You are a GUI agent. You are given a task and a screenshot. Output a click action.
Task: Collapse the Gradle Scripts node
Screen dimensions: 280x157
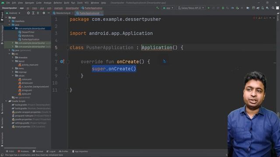coord(6,101)
